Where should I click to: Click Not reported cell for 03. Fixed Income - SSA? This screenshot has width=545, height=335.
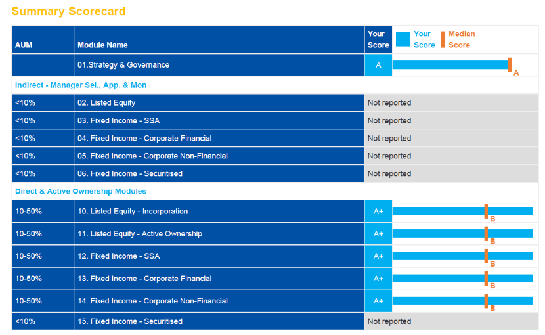[x=389, y=121]
